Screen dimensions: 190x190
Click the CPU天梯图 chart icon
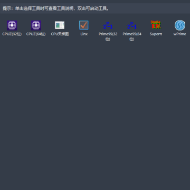[x=60, y=25]
